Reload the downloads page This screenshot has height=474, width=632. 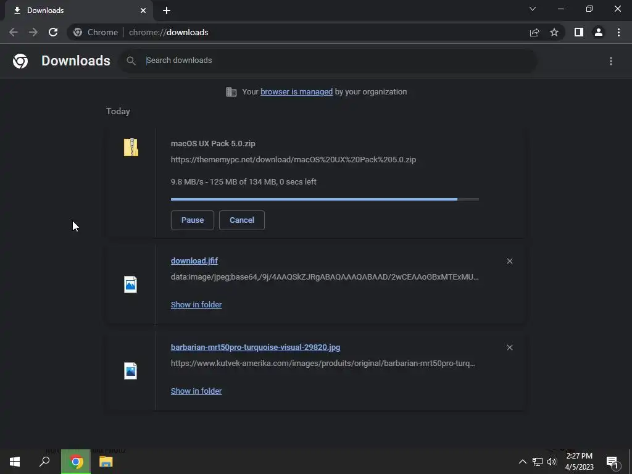[x=53, y=32]
